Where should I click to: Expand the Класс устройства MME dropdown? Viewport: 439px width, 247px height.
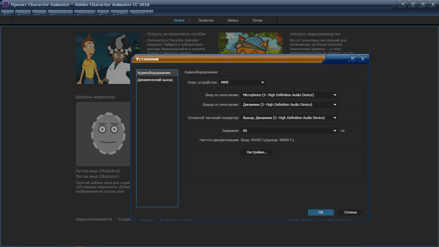[242, 82]
